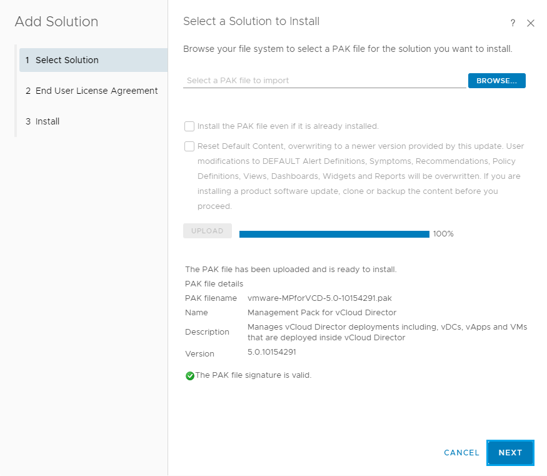Click the 'Management Pack for vCloud Director' name
Image resolution: width=547 pixels, height=476 pixels.
pyautogui.click(x=322, y=312)
